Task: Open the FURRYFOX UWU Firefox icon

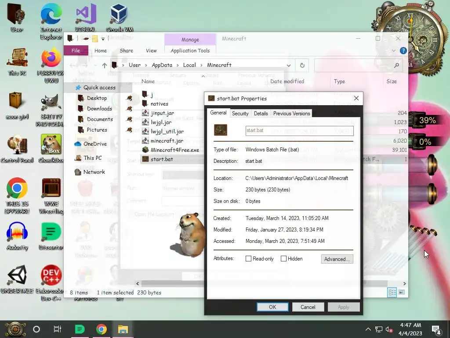Action: [x=51, y=65]
